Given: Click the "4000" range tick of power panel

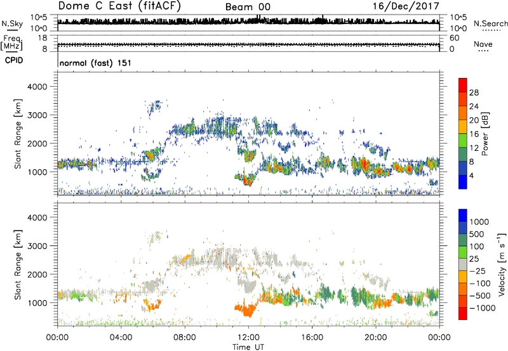Looking at the screenshot, I should coord(37,87).
